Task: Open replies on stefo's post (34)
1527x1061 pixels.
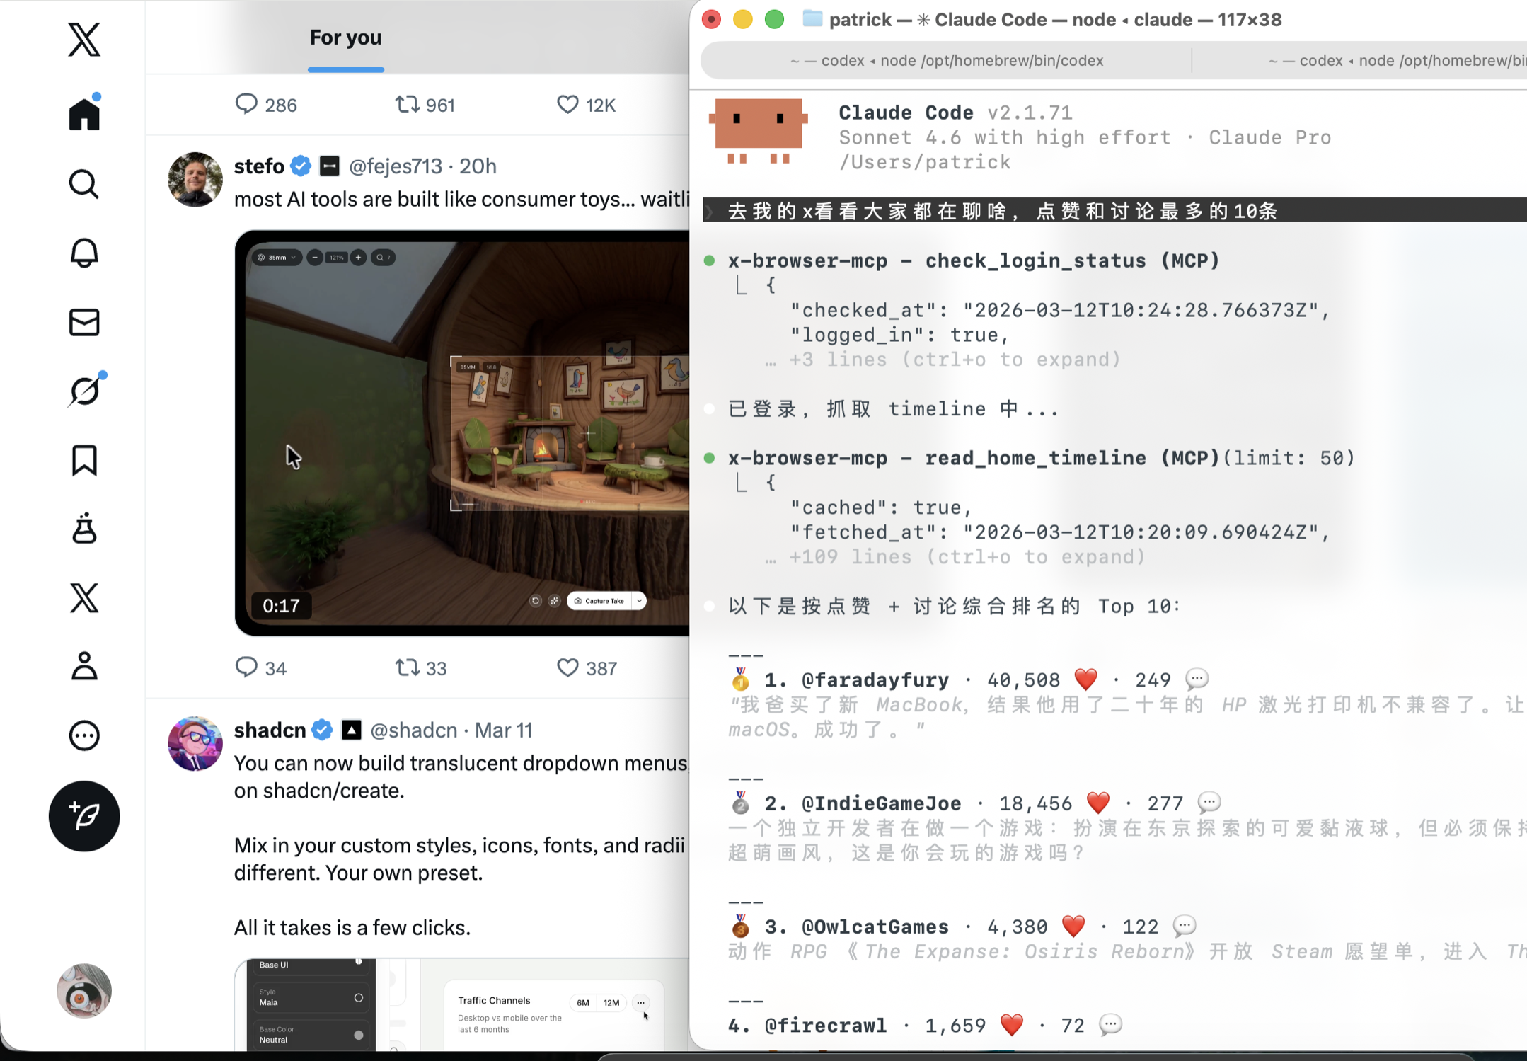Action: [x=246, y=667]
